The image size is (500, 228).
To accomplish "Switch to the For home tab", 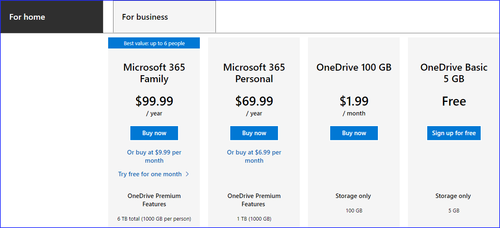I will (x=51, y=17).
